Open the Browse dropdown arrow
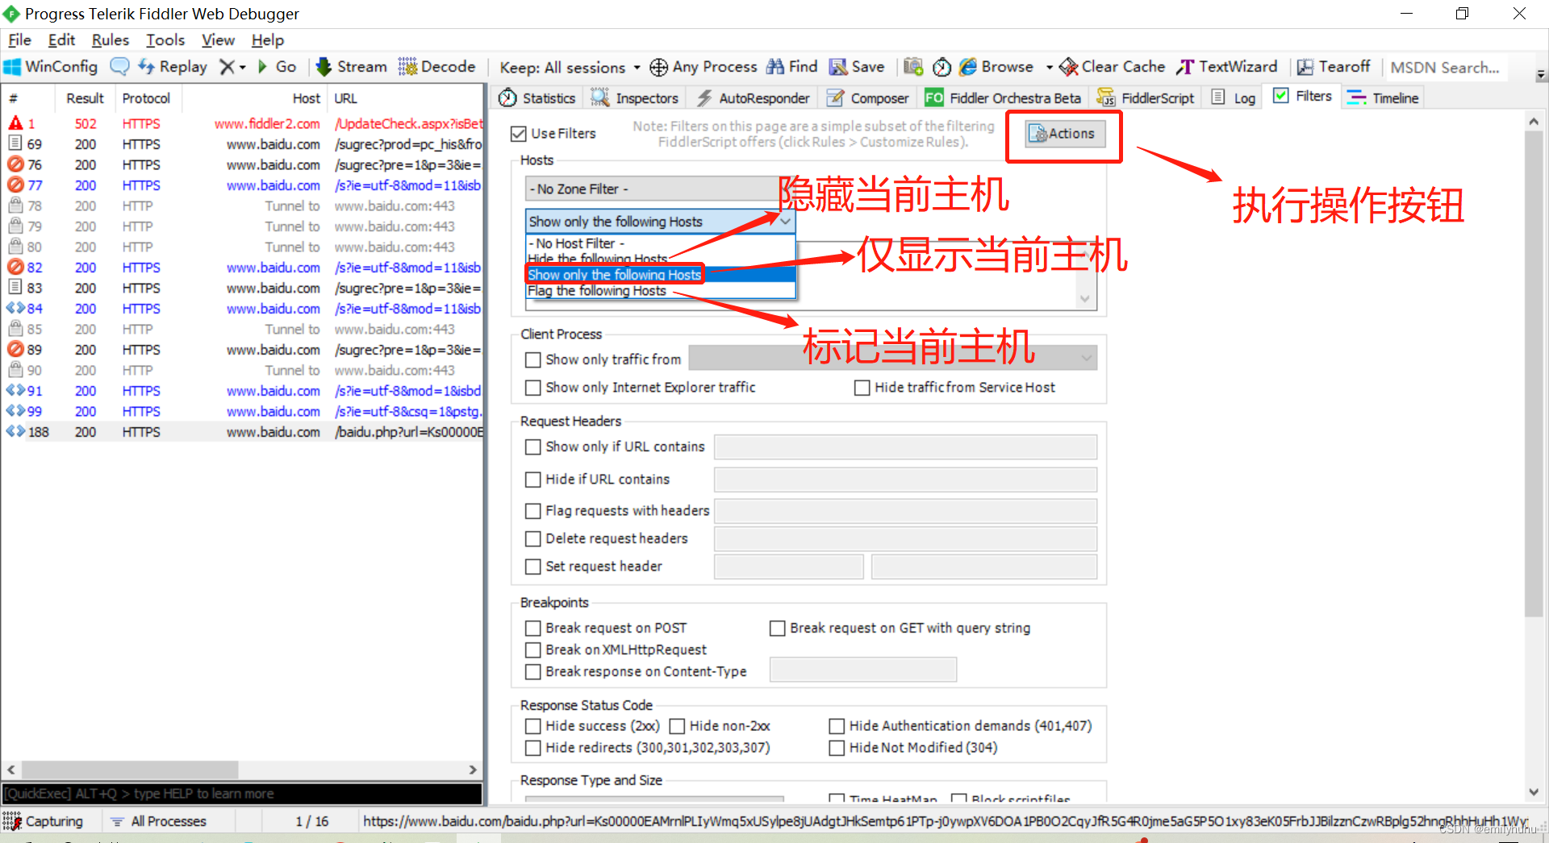The width and height of the screenshot is (1549, 843). 1049,67
